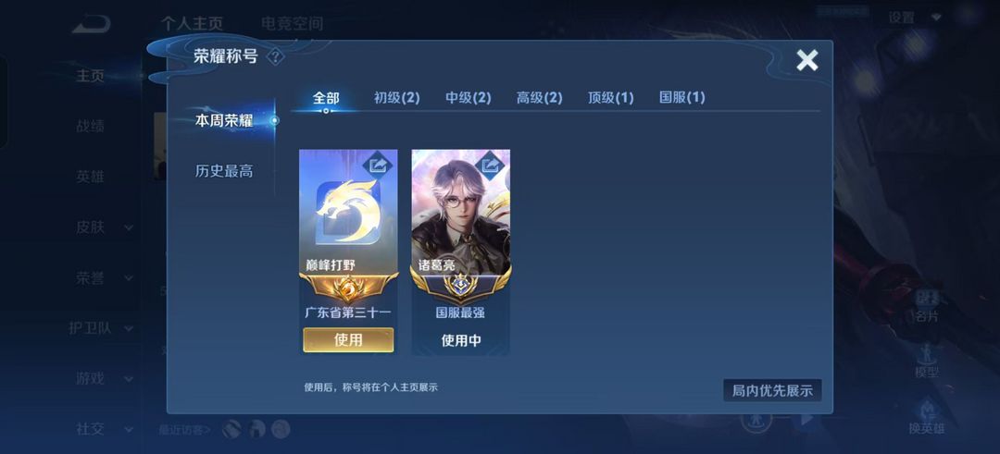The image size is (1000, 454).
Task: Share the 巅峰打野 title card
Action: [379, 166]
